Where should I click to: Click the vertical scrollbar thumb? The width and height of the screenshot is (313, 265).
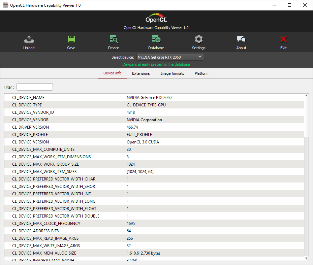[306, 118]
